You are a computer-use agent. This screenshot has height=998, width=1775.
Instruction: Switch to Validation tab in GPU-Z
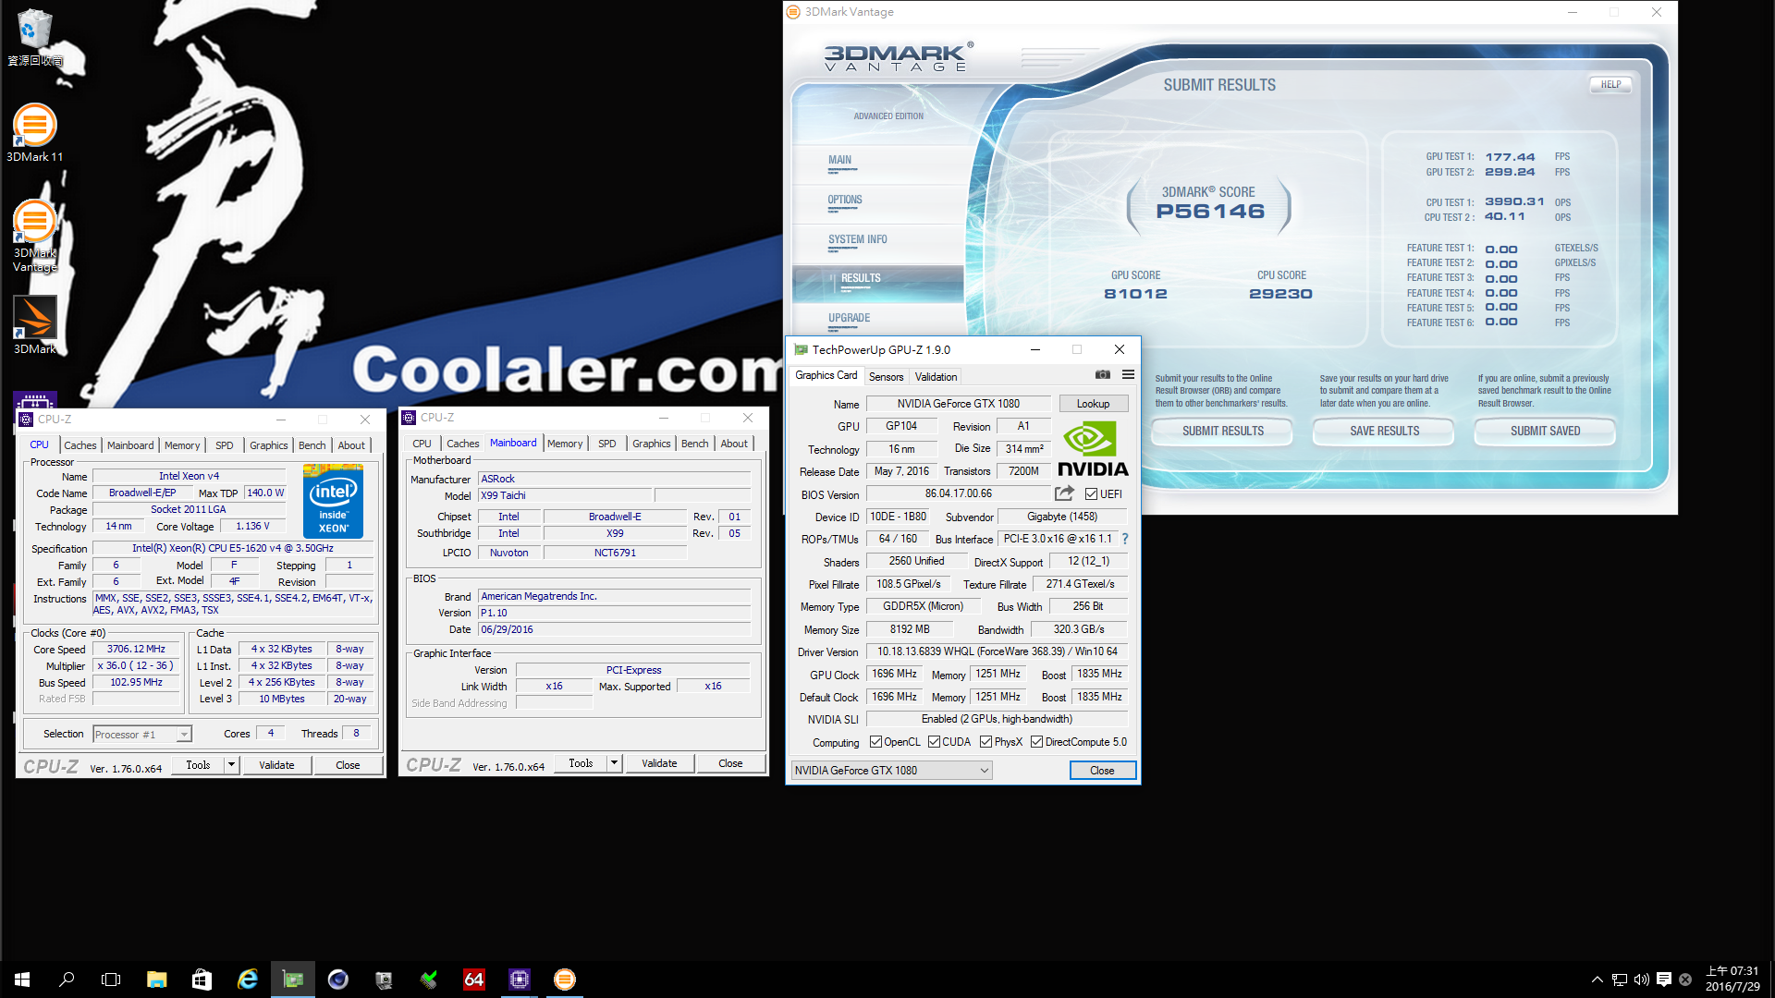point(936,377)
